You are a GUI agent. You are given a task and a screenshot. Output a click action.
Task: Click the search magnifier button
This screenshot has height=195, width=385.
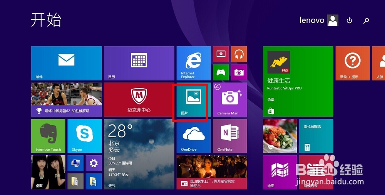(x=366, y=20)
